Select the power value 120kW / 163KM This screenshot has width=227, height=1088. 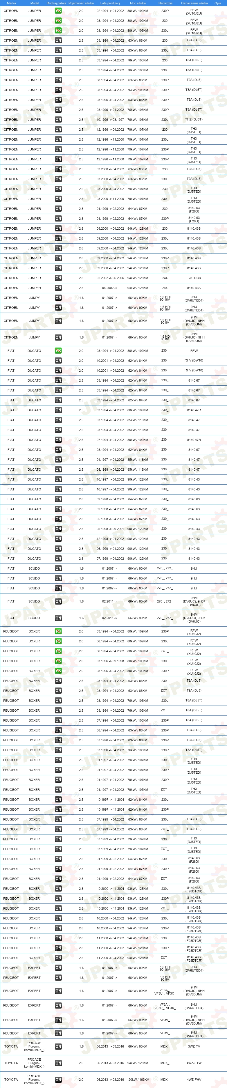point(138,1080)
